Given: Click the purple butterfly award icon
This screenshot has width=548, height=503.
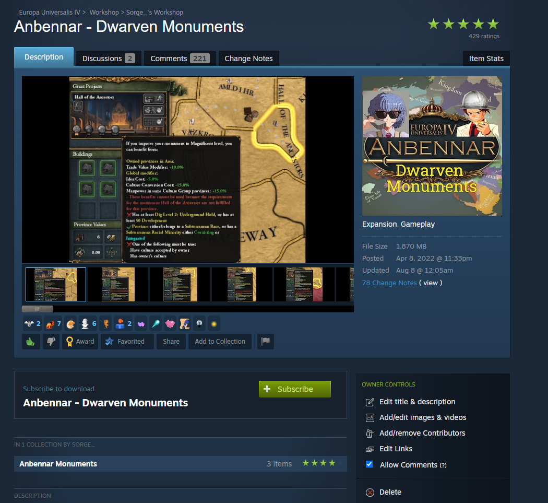Looking at the screenshot, I should (141, 324).
